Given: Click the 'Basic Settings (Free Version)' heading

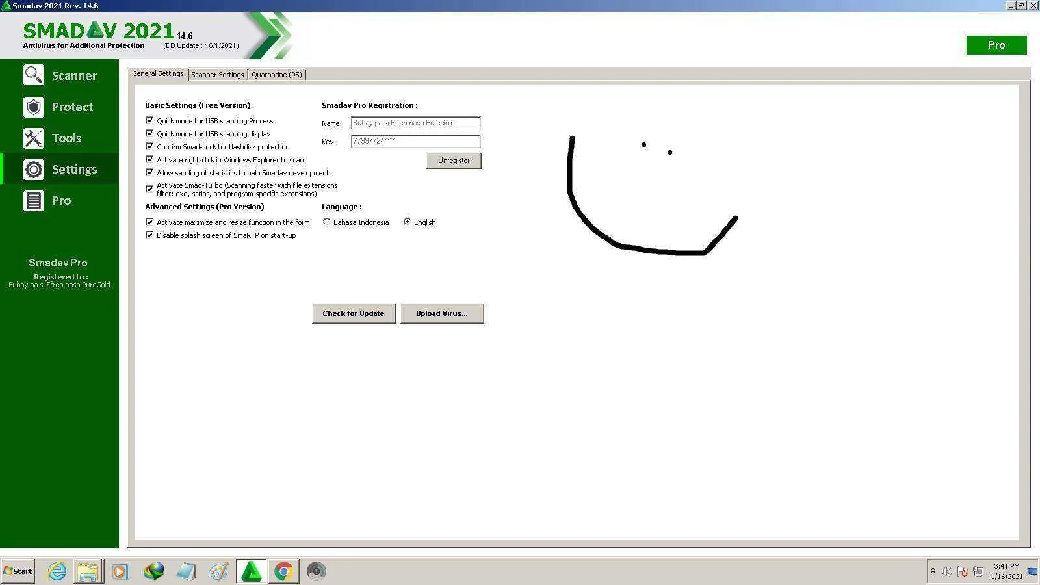Looking at the screenshot, I should point(198,105).
